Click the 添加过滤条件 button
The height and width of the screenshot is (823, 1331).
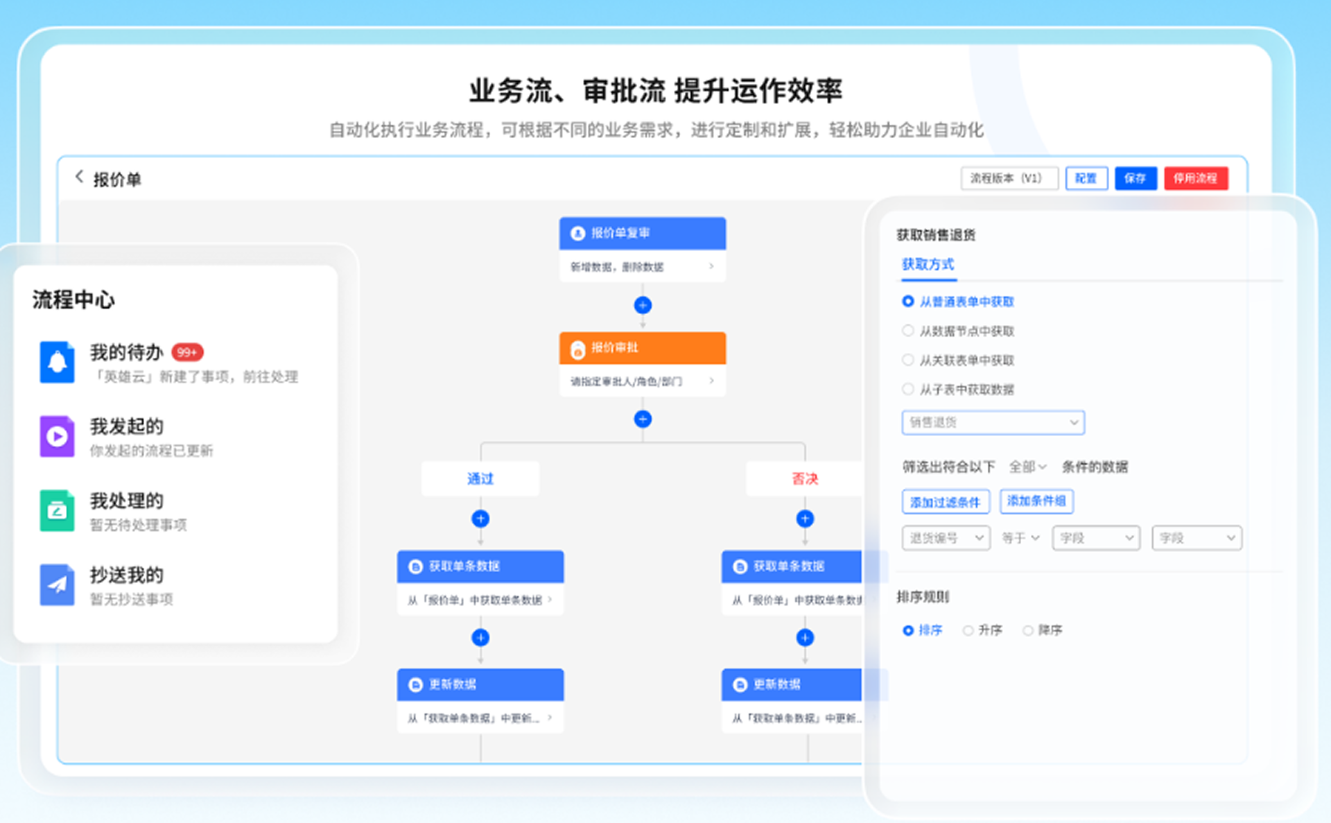click(946, 501)
